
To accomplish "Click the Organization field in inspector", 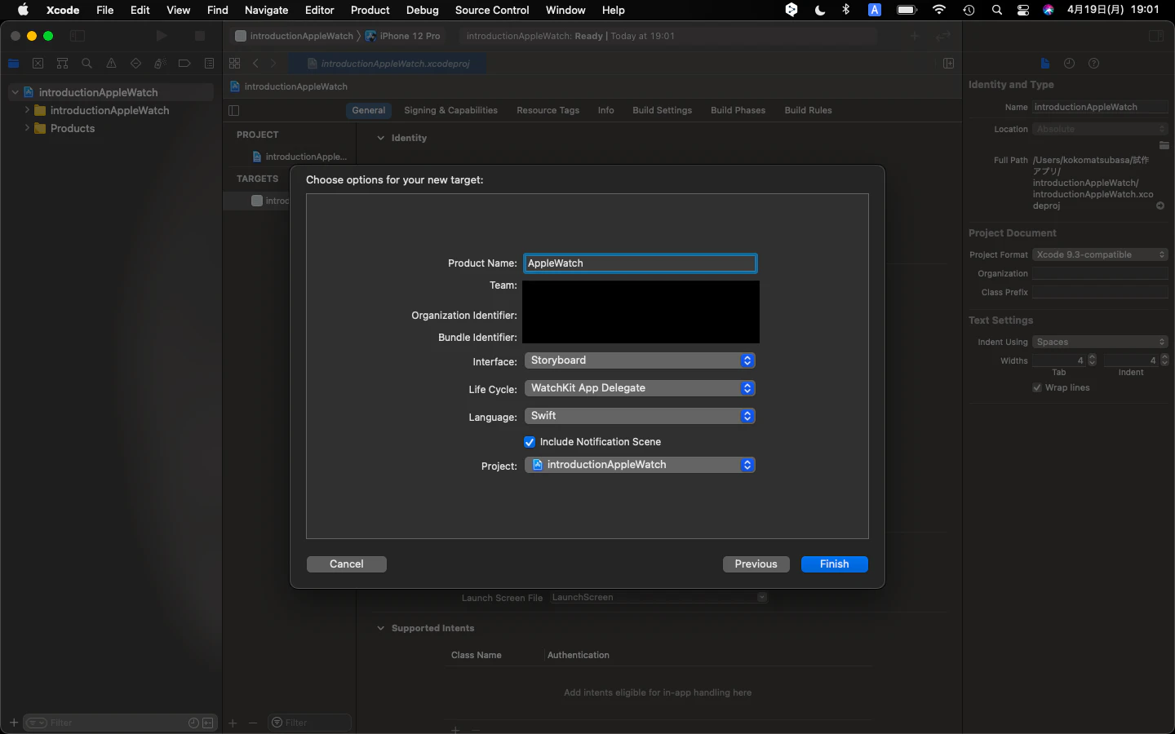I will click(x=1100, y=273).
